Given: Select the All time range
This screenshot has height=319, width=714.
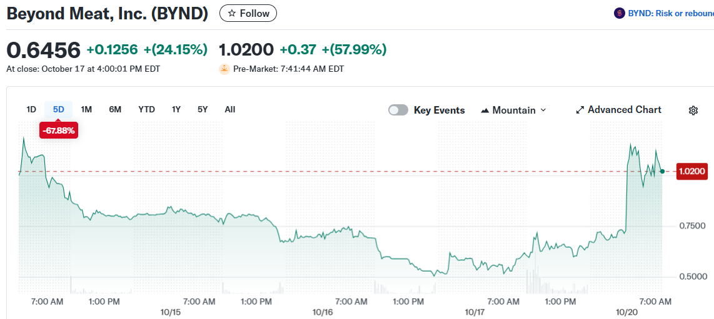Looking at the screenshot, I should 230,109.
